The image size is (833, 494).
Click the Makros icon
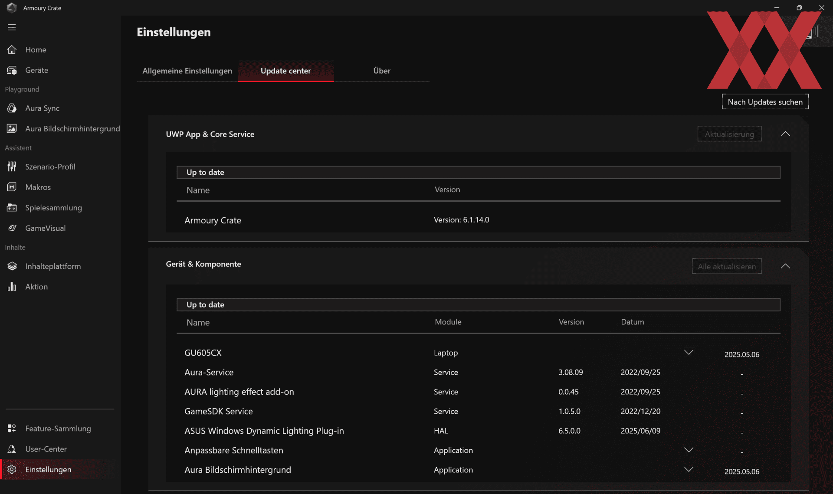(12, 187)
